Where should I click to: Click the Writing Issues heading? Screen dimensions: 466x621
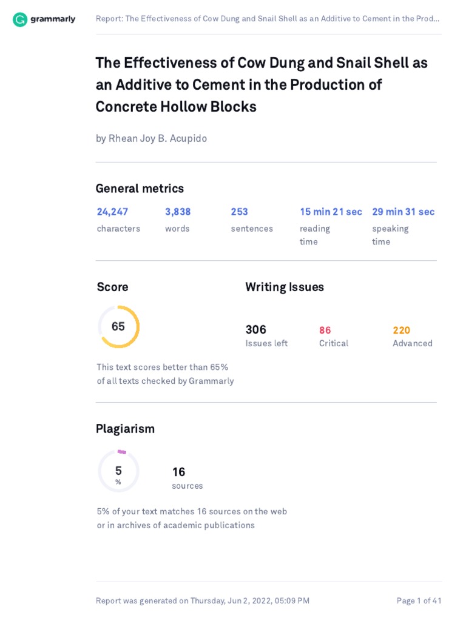(x=285, y=287)
